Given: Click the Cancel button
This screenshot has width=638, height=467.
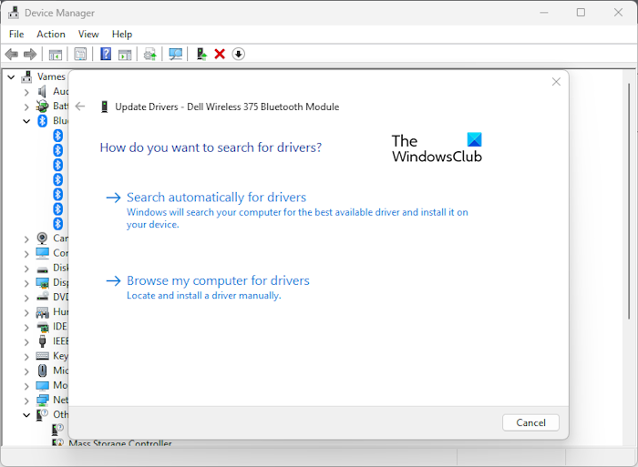Looking at the screenshot, I should tap(530, 422).
